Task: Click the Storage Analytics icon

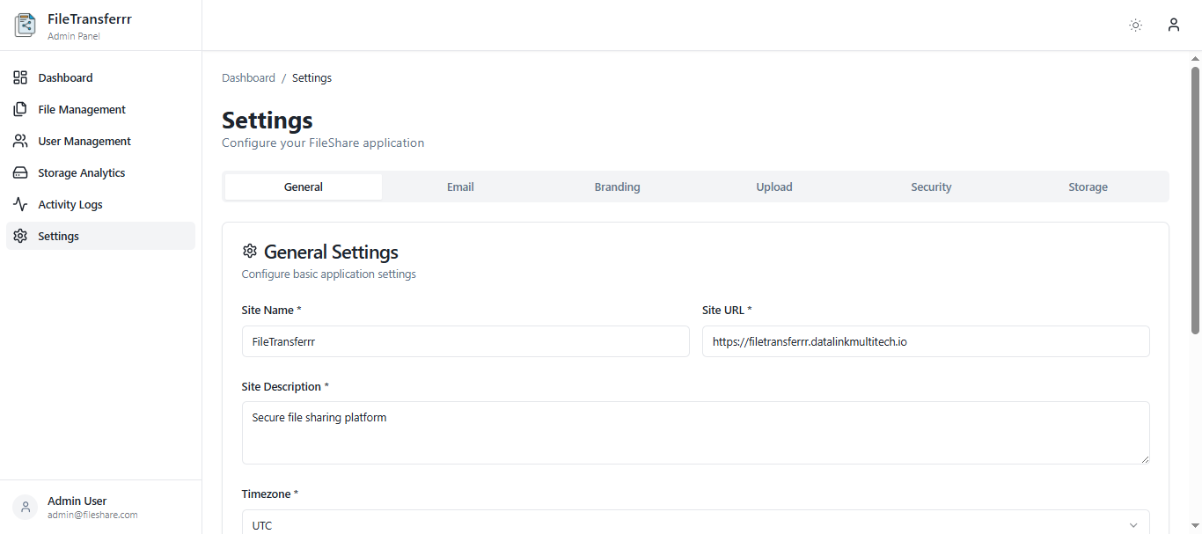Action: 20,172
